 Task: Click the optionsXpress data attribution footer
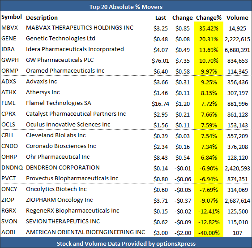(126, 244)
